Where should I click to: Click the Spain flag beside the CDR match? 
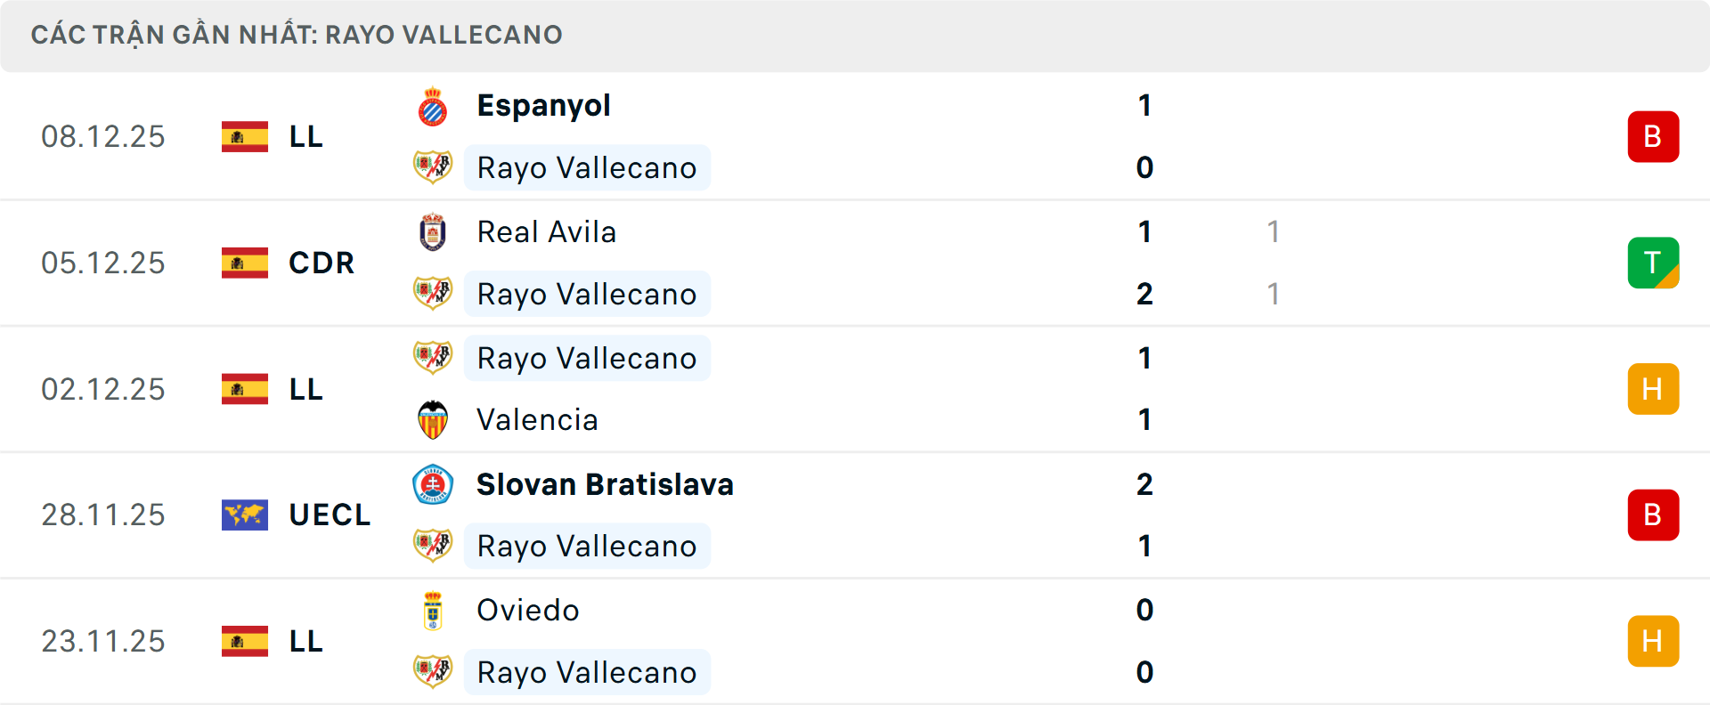point(244,263)
